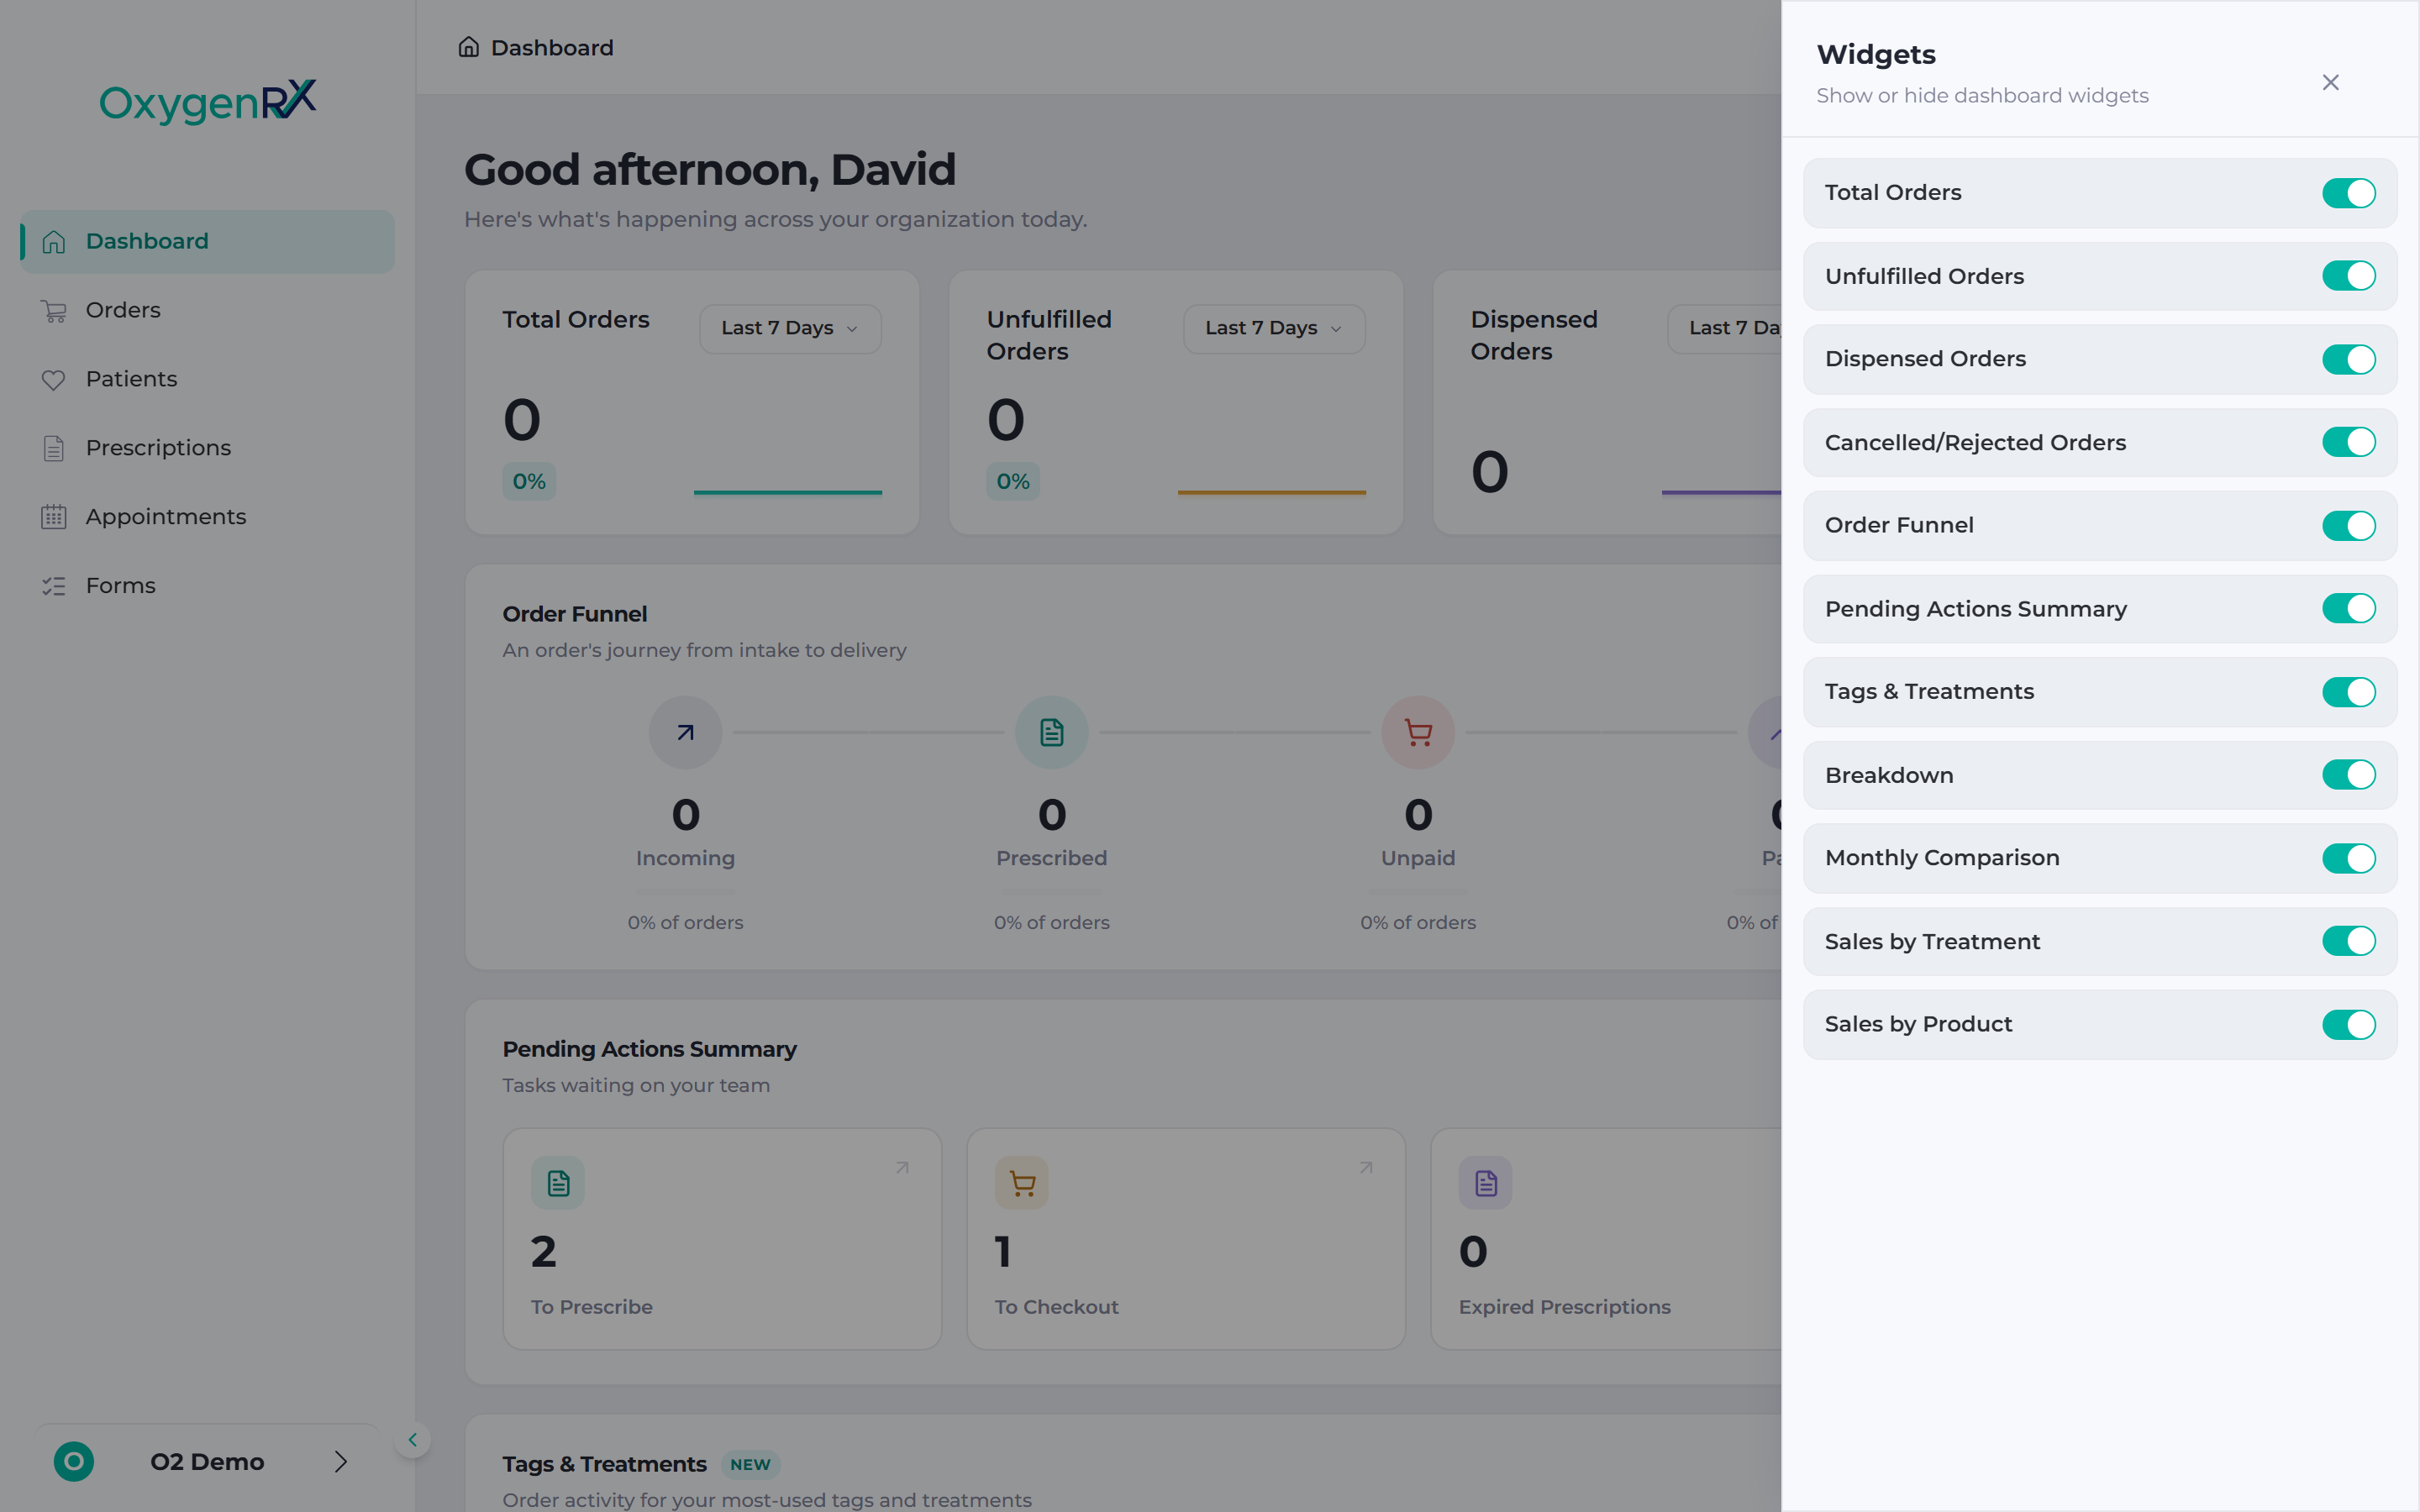The height and width of the screenshot is (1512, 2420).
Task: Click the To Prescribe card icon
Action: (x=558, y=1183)
